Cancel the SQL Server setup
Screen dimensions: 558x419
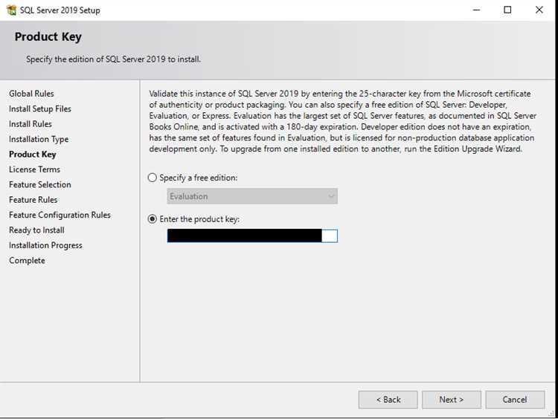click(515, 400)
